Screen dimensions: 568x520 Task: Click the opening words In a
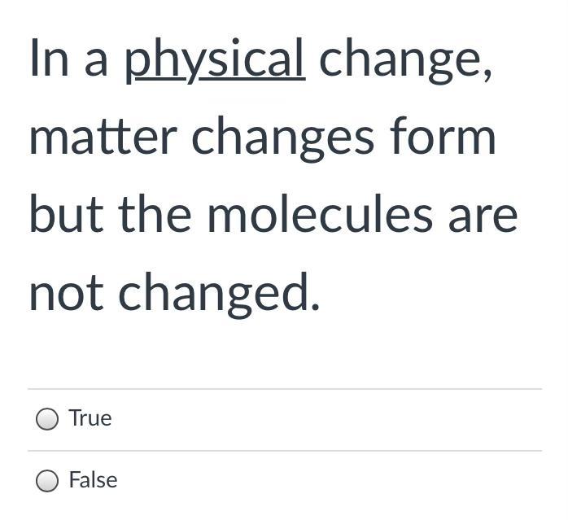tap(69, 59)
